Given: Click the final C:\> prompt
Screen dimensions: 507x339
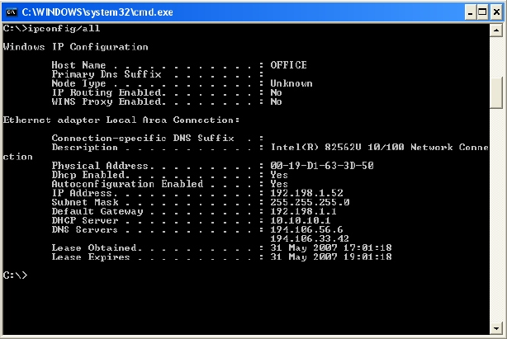Looking at the screenshot, I should [15, 275].
